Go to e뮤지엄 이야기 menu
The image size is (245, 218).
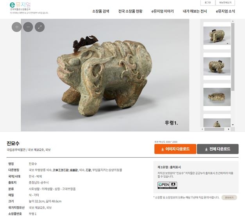163,11
